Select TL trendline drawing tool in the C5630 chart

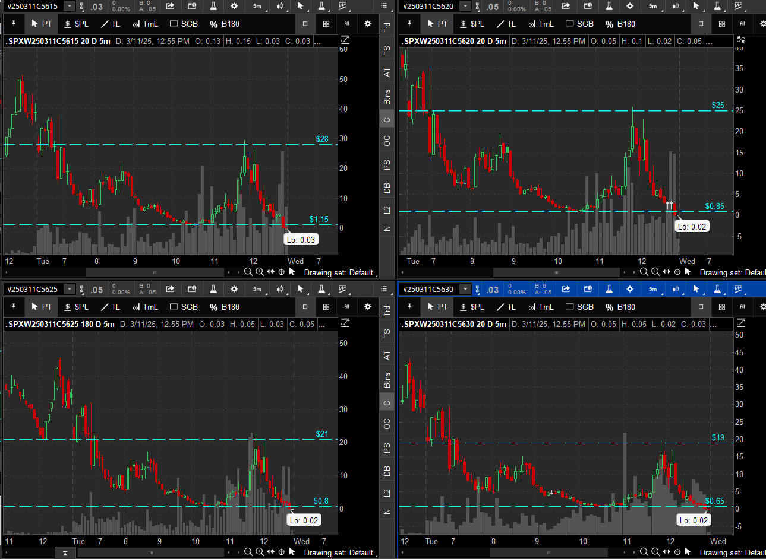click(506, 307)
